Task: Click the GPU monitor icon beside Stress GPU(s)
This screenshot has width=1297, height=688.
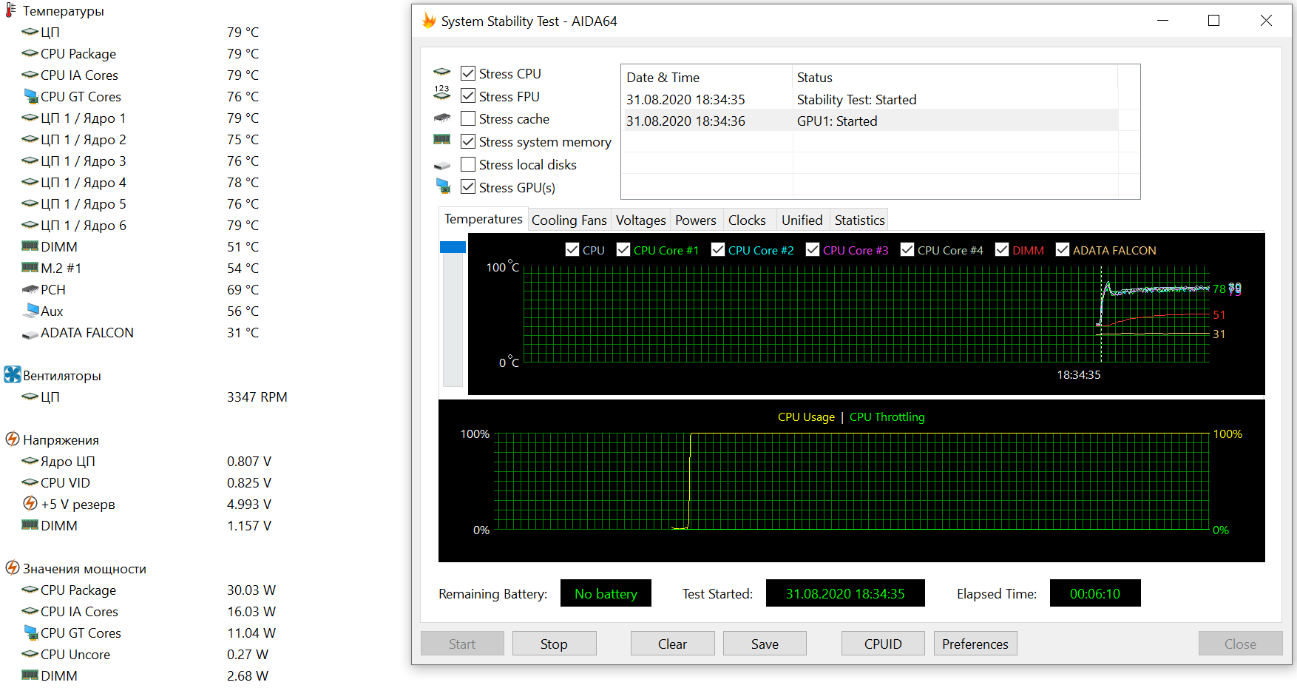Action: [x=442, y=186]
